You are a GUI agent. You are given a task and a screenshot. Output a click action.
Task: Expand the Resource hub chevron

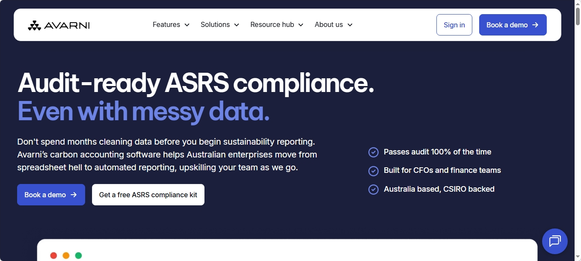(301, 25)
